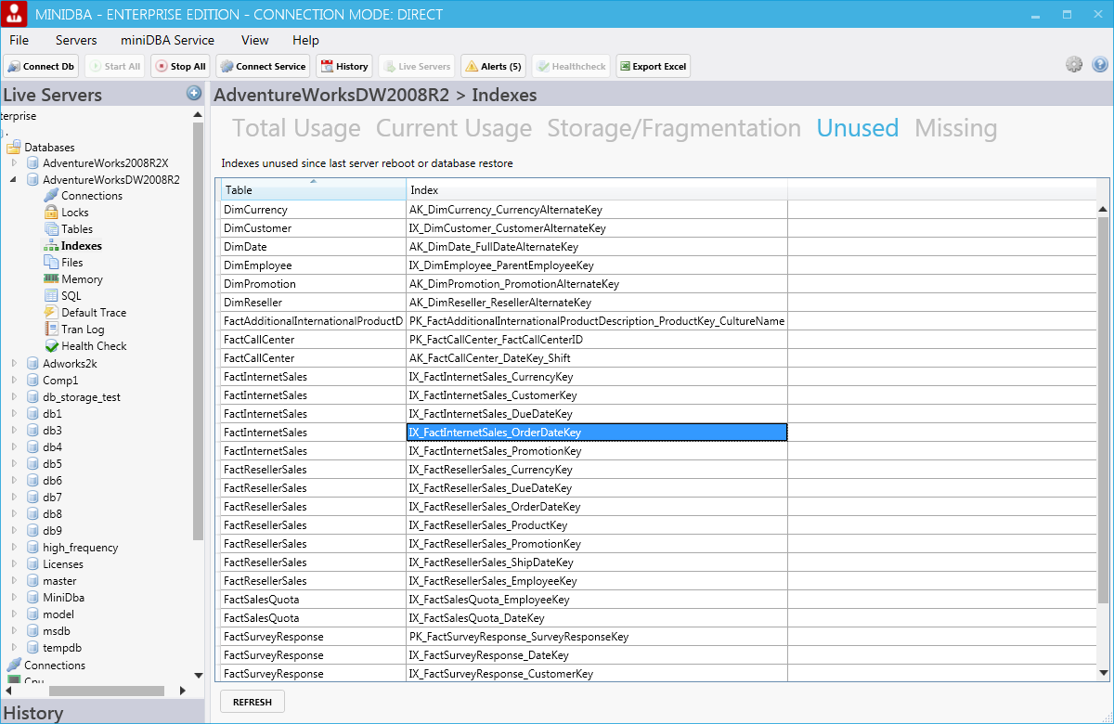Open the History toolbar button
This screenshot has height=724, width=1114.
[344, 66]
